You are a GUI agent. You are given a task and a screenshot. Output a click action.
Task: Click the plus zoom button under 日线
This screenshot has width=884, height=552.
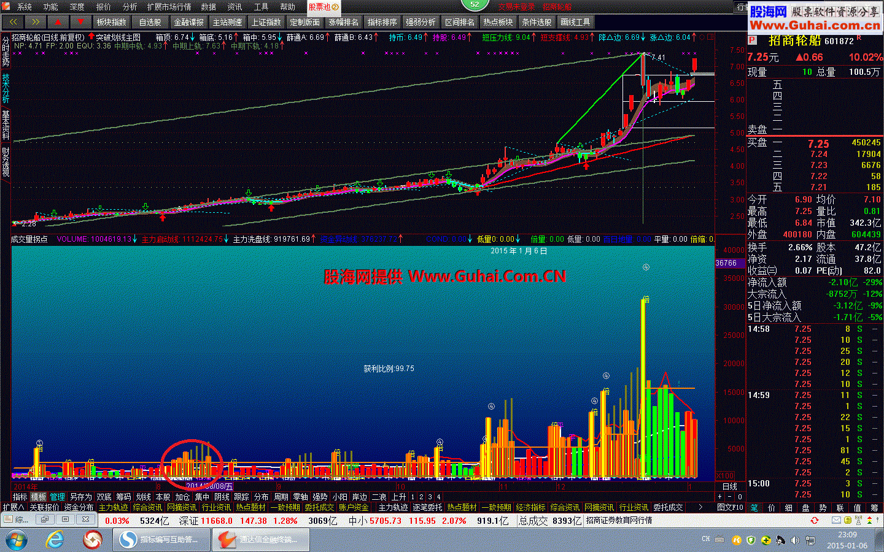(720, 497)
